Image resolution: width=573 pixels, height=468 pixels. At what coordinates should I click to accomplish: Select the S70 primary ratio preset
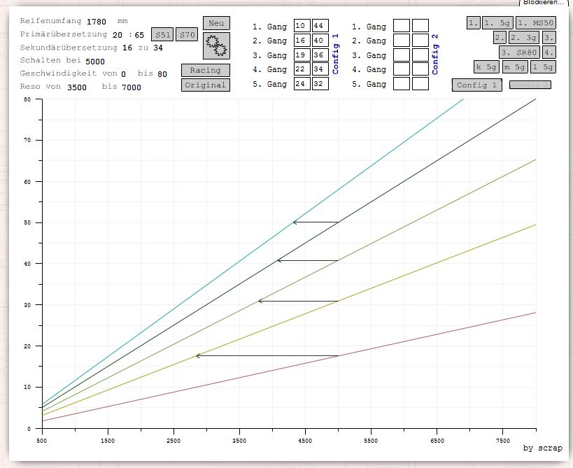click(187, 35)
